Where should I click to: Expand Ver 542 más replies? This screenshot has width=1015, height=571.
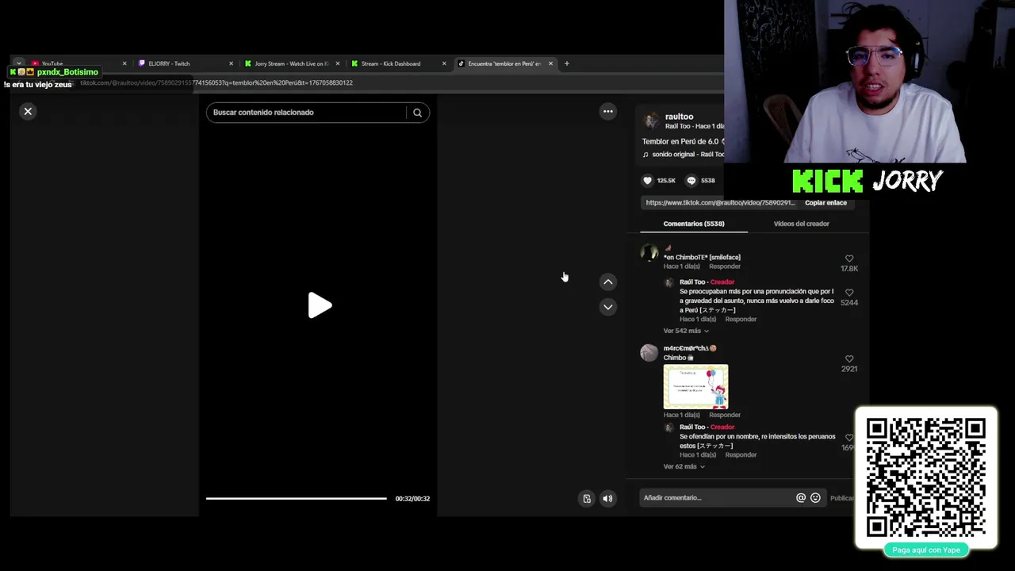click(x=686, y=331)
